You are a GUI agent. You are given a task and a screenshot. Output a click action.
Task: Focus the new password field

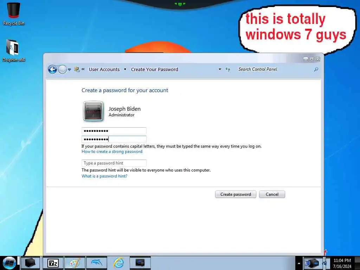114,131
